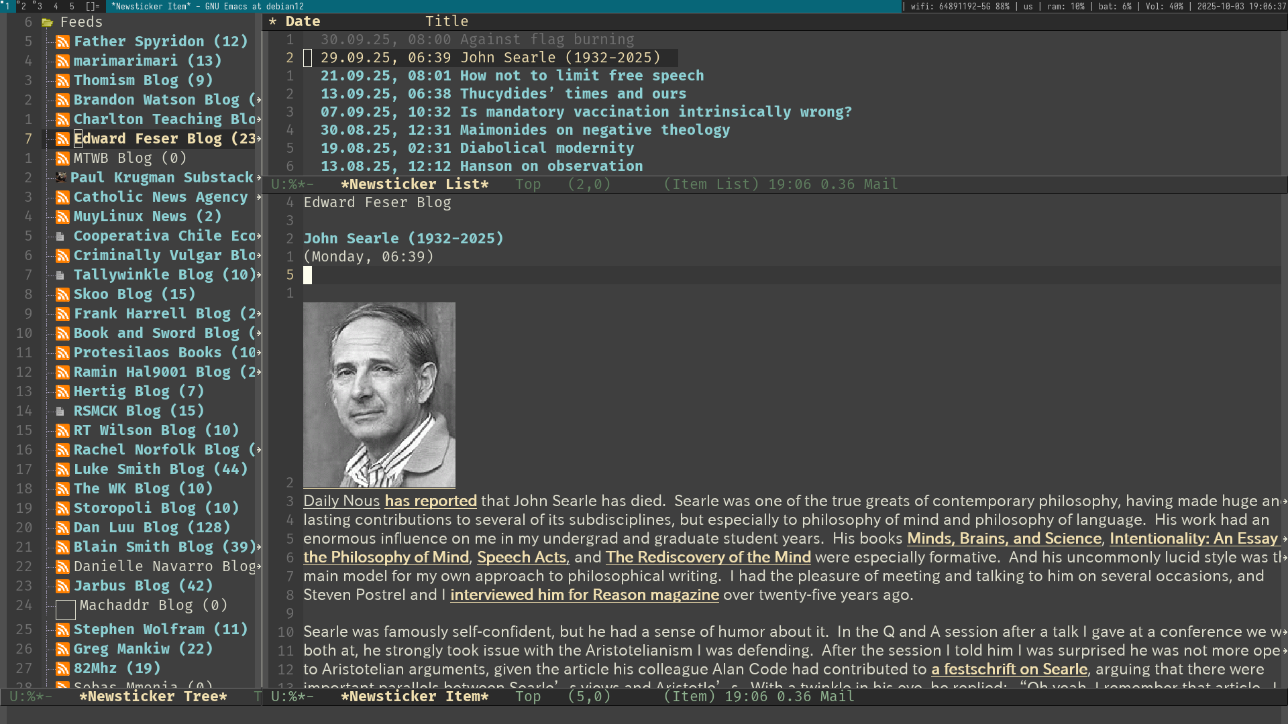Click the page icon beside RSMCK Blog
Screen dimensions: 1288x724
coord(60,411)
